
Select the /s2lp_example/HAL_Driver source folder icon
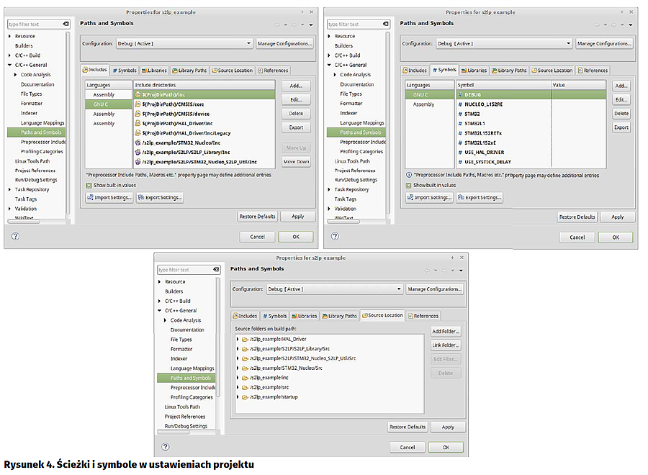(245, 339)
